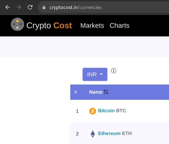Click the info circle icon beside INR
Viewport: 169px width, 144px height.
tap(114, 71)
